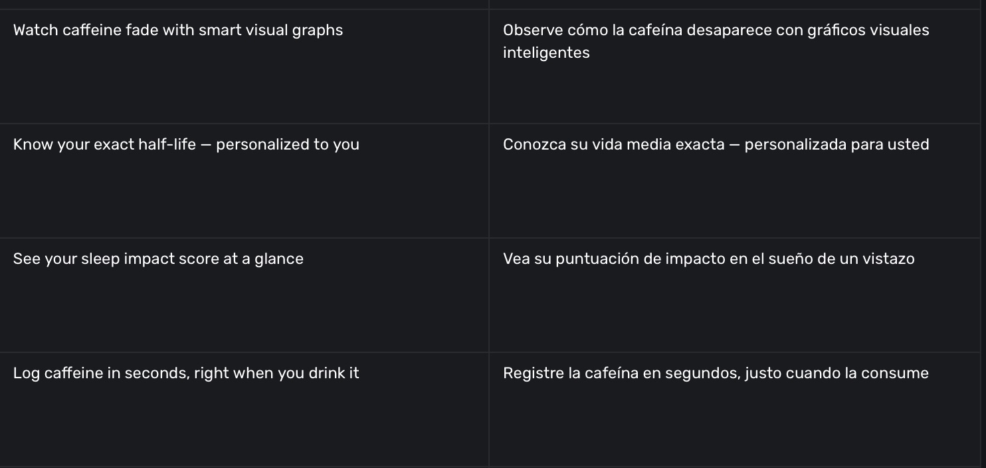Click 'Registre la cafeína en segundos' cell
Screen dimensions: 986x468
(716, 374)
